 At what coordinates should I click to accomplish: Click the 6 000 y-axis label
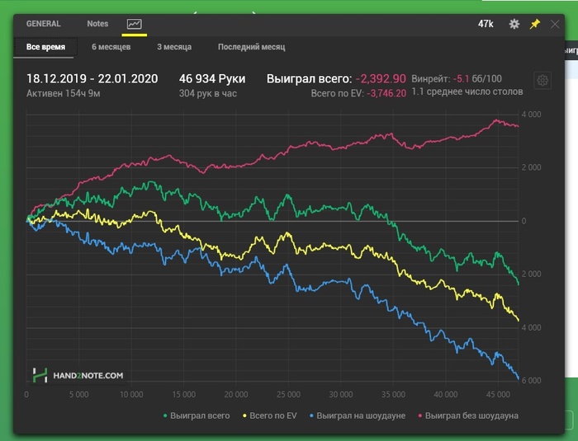pos(531,381)
